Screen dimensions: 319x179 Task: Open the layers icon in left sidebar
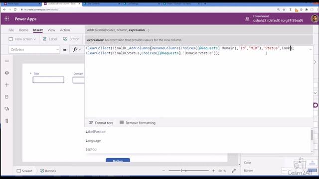coord(6,73)
